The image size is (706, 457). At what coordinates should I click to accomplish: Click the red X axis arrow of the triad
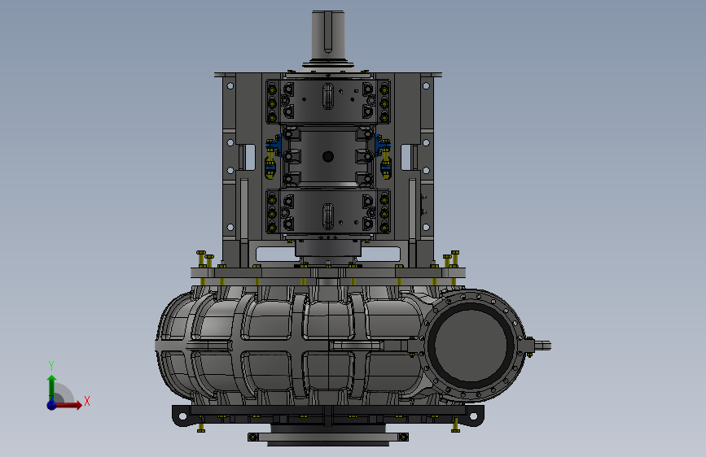[x=68, y=405]
